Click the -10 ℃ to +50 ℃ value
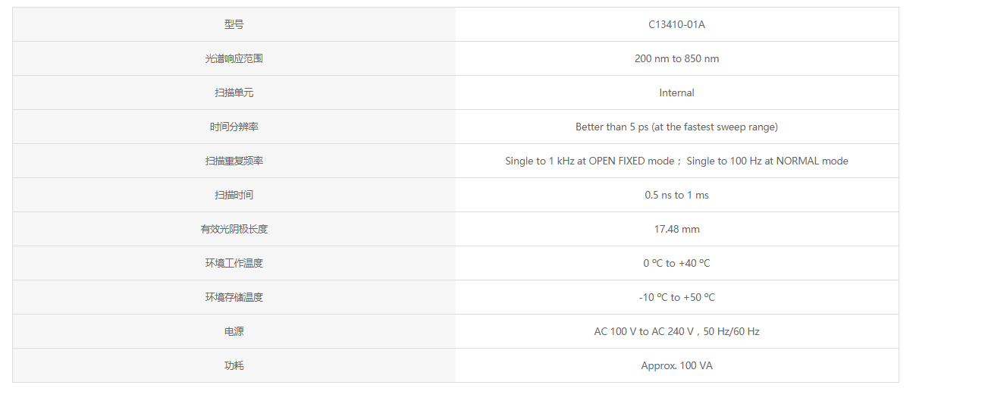 [x=676, y=297]
